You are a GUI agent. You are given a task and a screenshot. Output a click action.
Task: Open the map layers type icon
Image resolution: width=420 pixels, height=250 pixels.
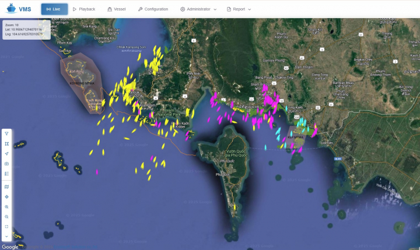click(6, 186)
